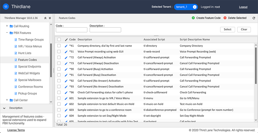Open editor for code 601 via pencil
This screenshot has width=258, height=133.
pyautogui.click(x=66, y=98)
